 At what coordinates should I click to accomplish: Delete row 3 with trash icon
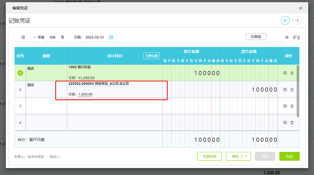pos(292,106)
